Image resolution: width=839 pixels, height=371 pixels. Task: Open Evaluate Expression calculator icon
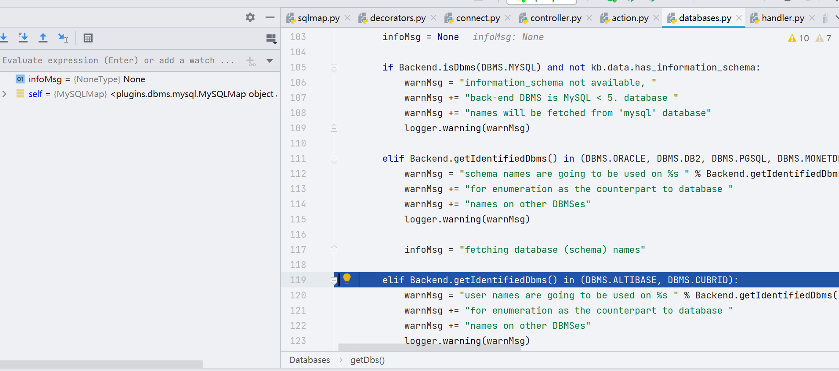click(x=88, y=38)
